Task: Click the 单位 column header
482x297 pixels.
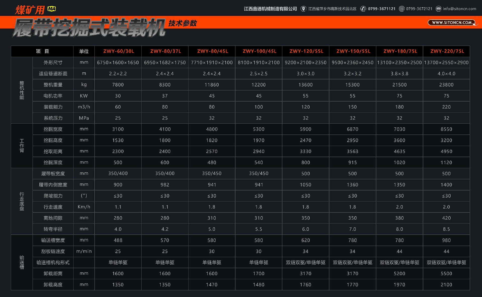Action: [x=84, y=52]
